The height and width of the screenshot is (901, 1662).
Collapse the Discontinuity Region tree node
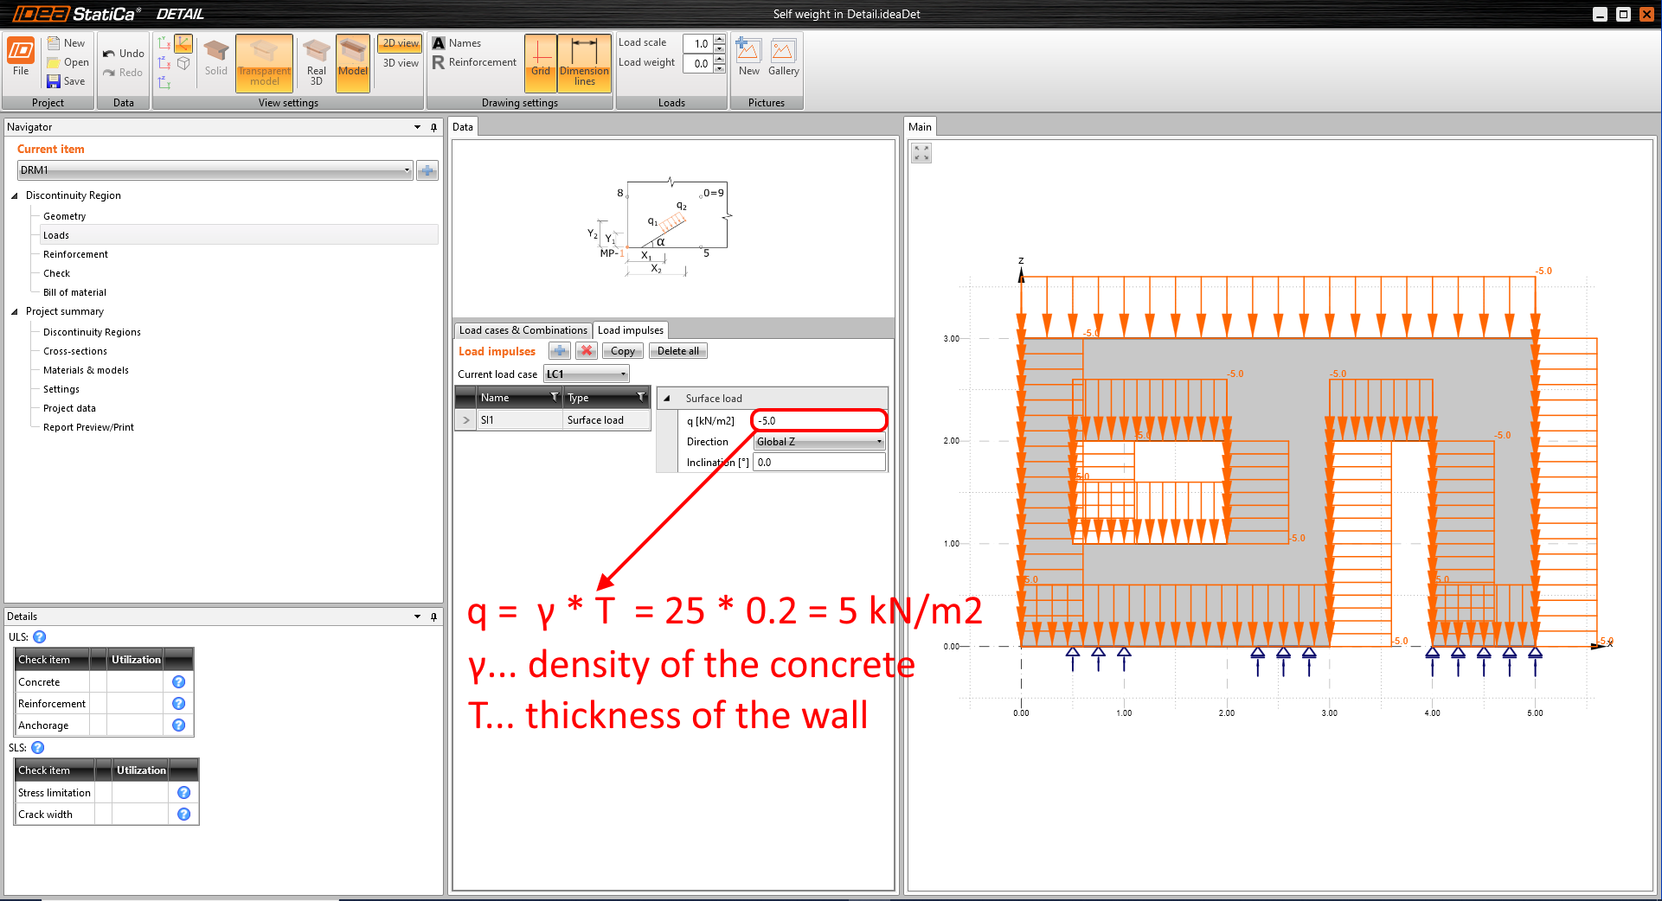coord(15,196)
